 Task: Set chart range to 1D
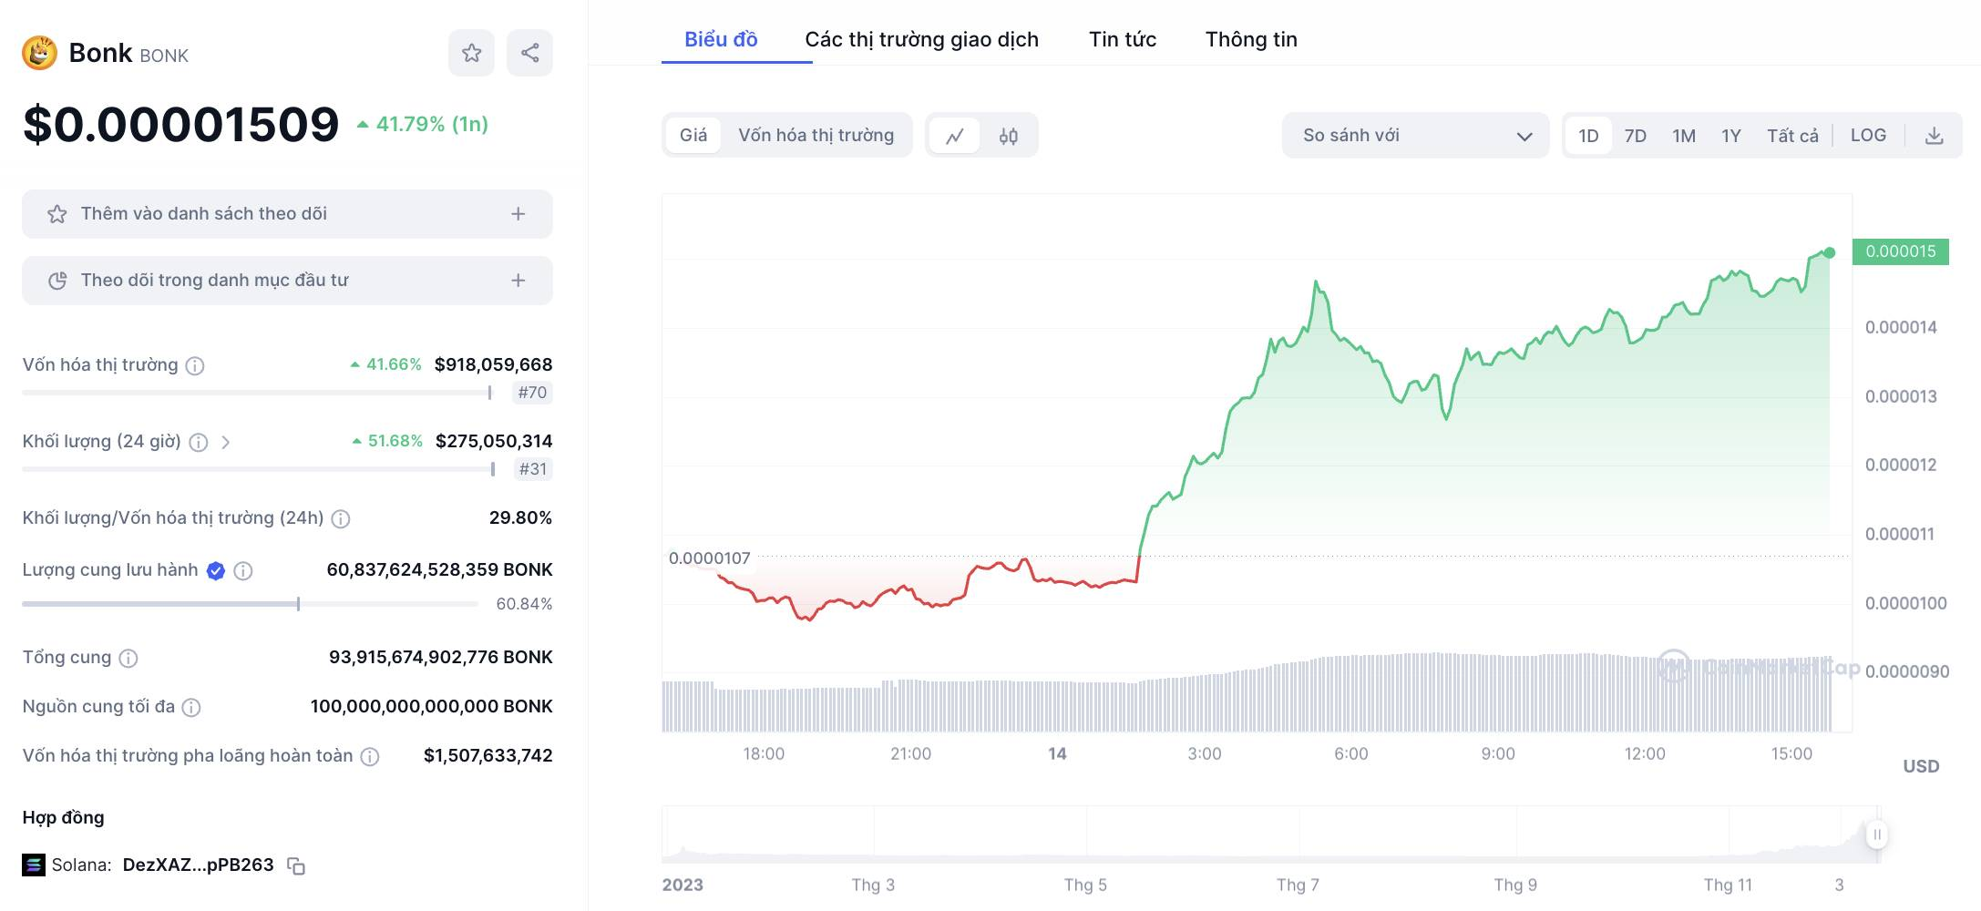[1588, 136]
